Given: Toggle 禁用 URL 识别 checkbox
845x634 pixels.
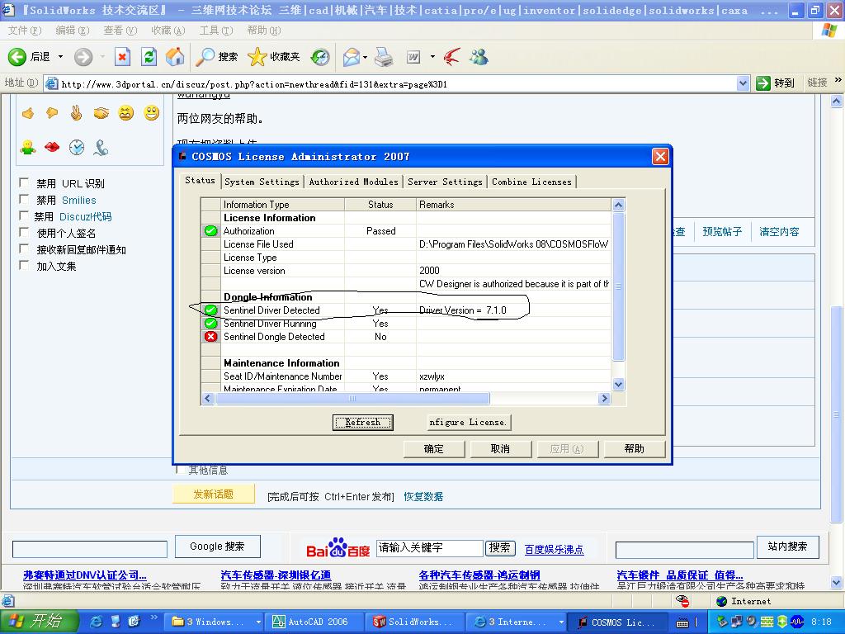Looking at the screenshot, I should (x=24, y=182).
